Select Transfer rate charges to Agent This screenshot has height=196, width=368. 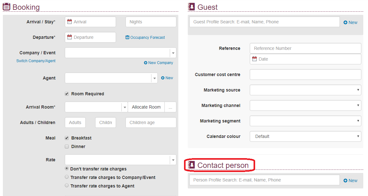67,186
